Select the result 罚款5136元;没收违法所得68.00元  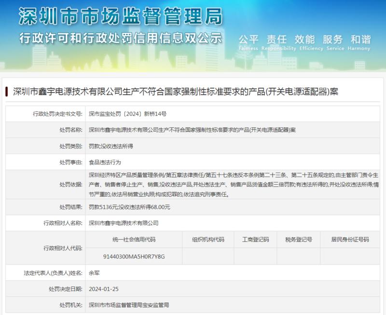[x=129, y=207]
